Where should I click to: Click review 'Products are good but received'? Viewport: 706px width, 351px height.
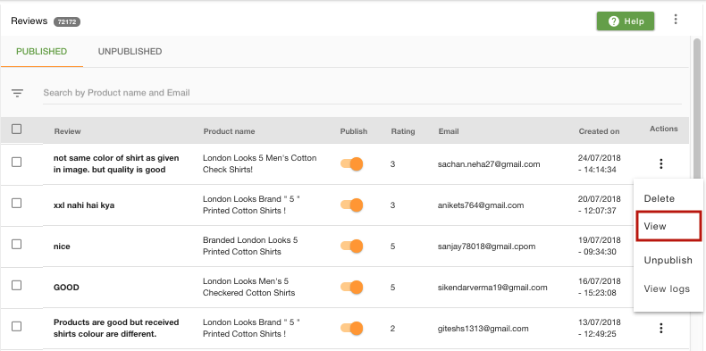(116, 328)
